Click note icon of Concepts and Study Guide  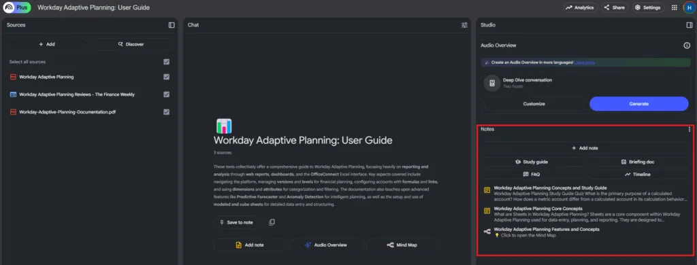coord(487,190)
